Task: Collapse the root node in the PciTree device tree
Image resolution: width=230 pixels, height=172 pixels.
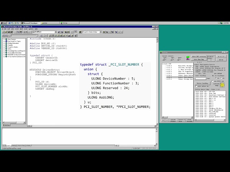Action: 163,64
